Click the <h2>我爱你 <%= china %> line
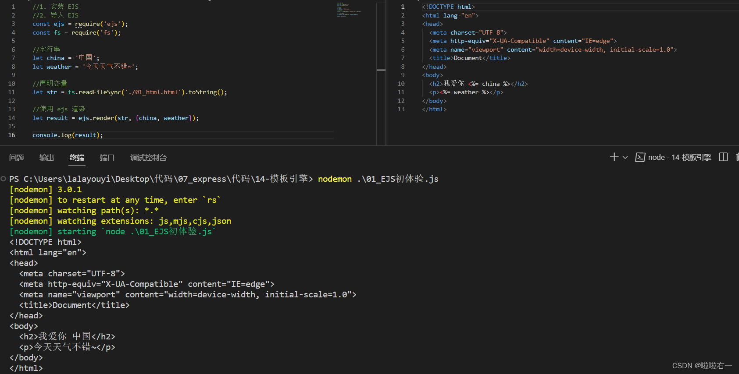 [478, 84]
